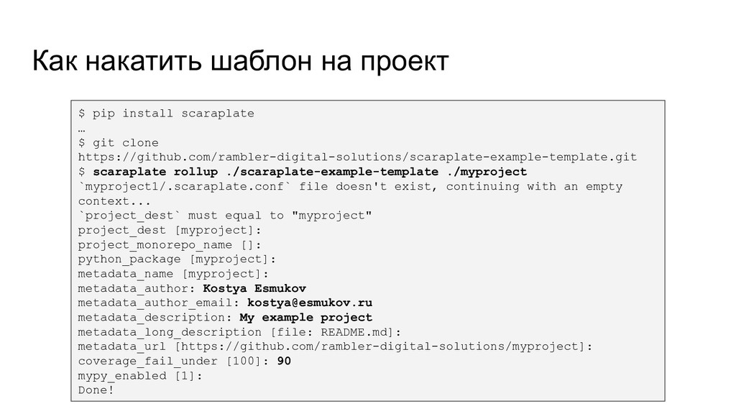736x414 pixels.
Task: Click the 'python_package [myproject]:' prompt
Action: tap(177, 259)
